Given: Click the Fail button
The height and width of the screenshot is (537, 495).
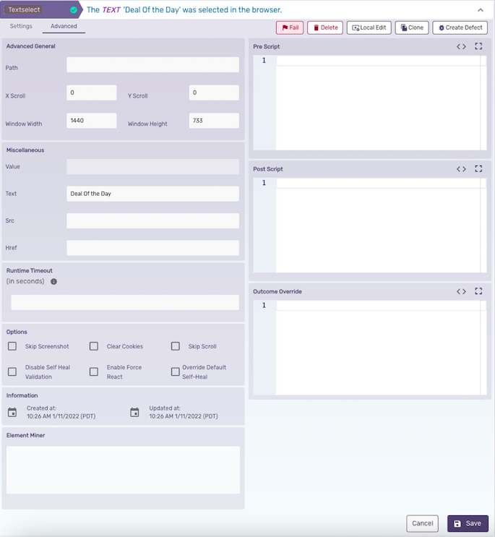Looking at the screenshot, I should click(290, 27).
